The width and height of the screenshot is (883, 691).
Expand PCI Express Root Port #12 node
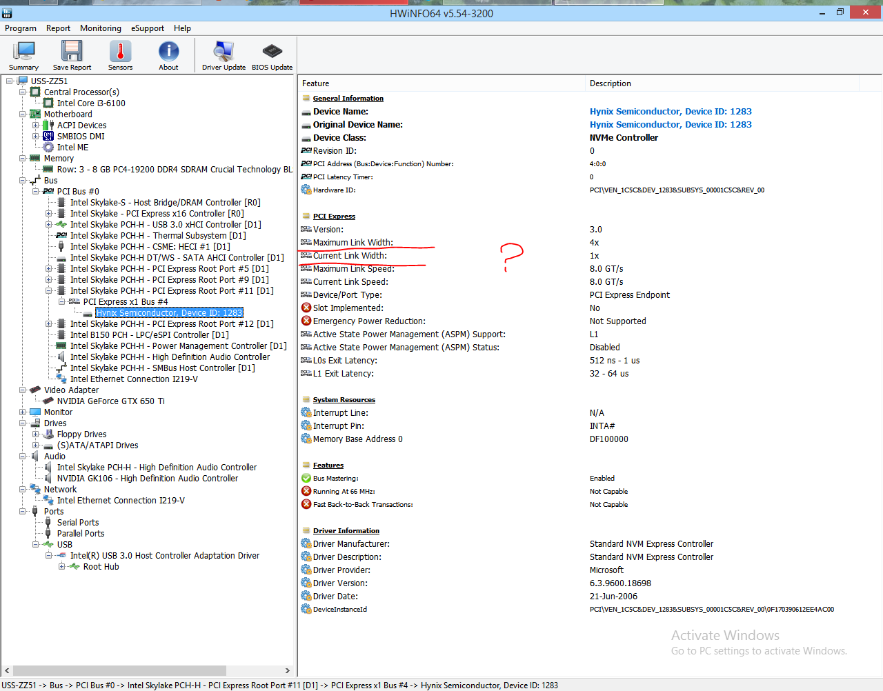click(x=48, y=324)
